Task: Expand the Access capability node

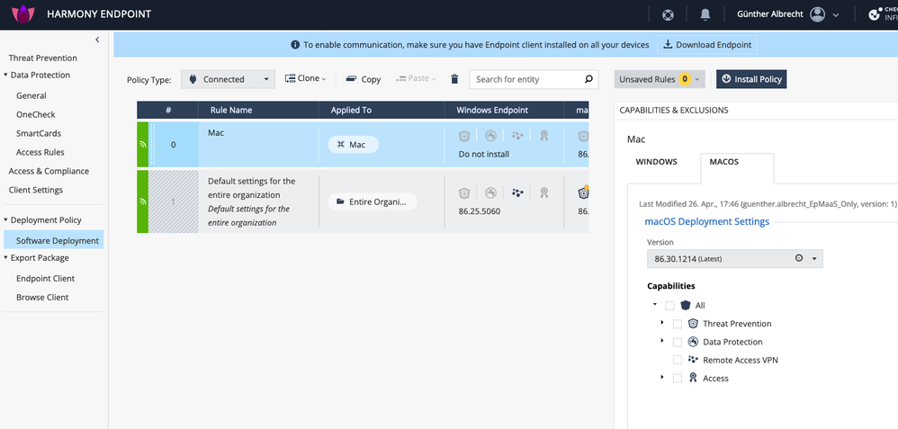Action: click(x=662, y=378)
